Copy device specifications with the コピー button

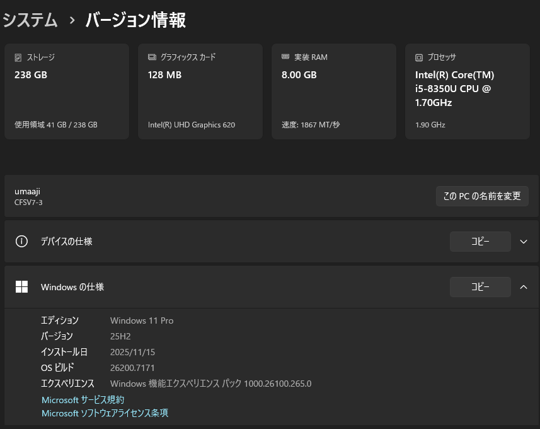point(480,242)
